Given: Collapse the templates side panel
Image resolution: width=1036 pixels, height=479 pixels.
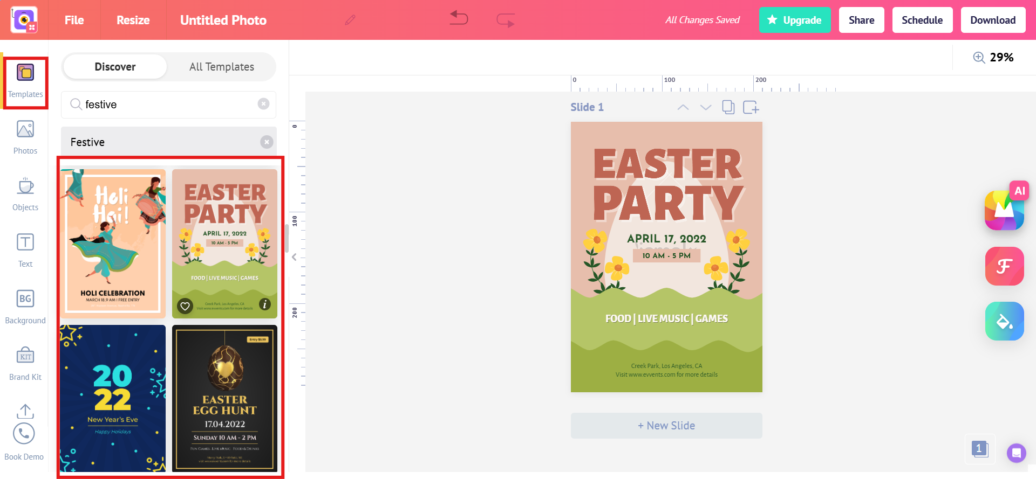Looking at the screenshot, I should pyautogui.click(x=294, y=258).
